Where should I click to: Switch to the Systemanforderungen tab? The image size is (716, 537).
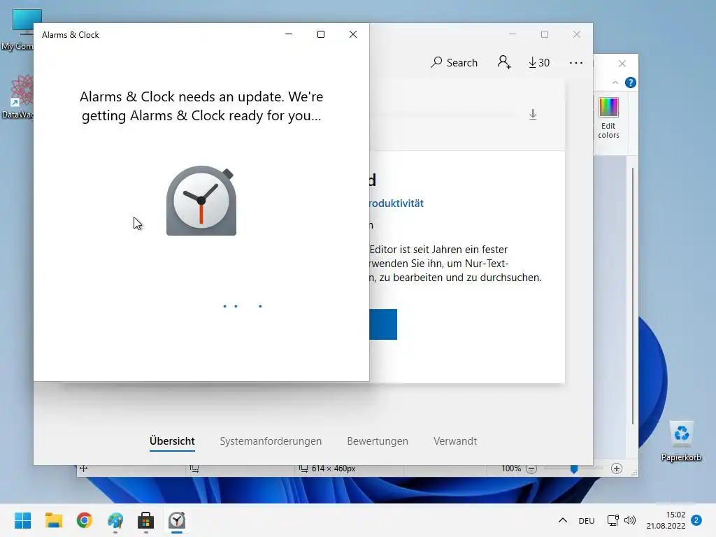(271, 441)
